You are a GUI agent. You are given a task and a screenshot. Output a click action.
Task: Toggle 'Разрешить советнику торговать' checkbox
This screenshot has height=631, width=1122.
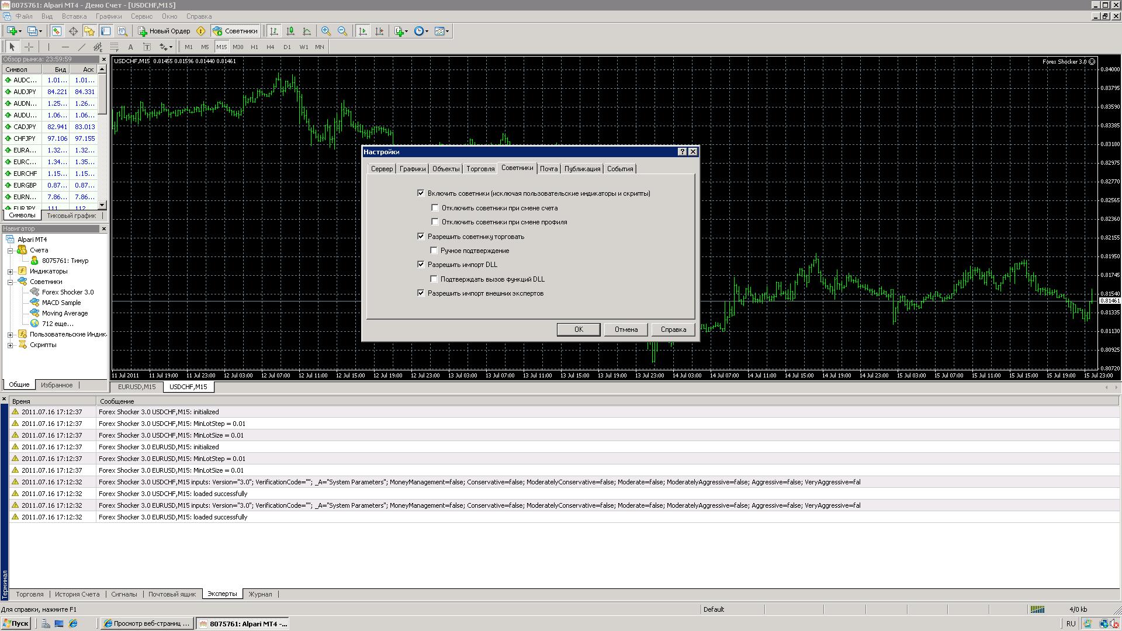click(421, 236)
